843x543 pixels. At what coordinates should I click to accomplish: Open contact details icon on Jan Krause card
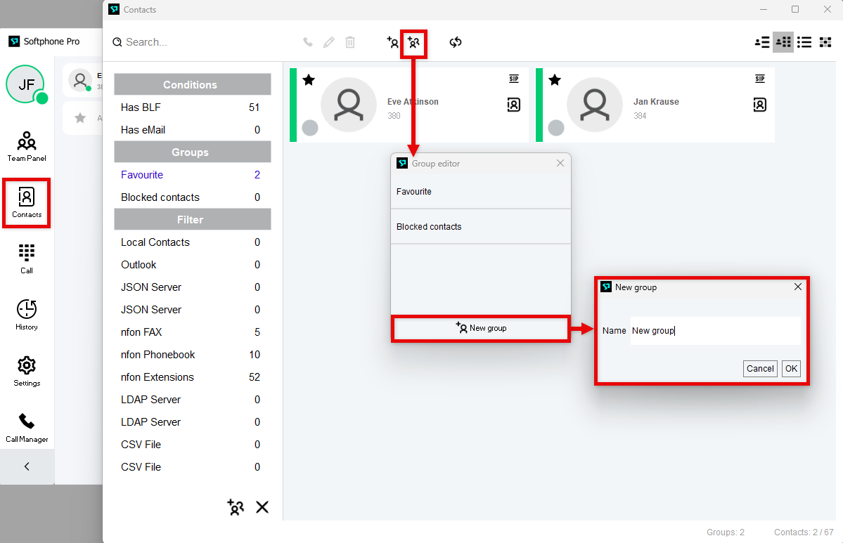[759, 105]
